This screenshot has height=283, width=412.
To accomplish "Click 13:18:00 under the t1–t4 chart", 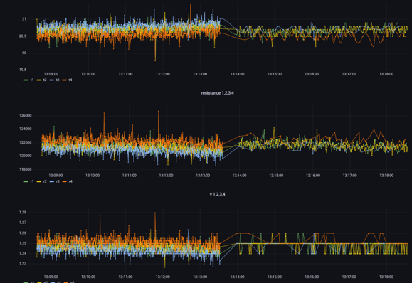I will tap(386, 74).
